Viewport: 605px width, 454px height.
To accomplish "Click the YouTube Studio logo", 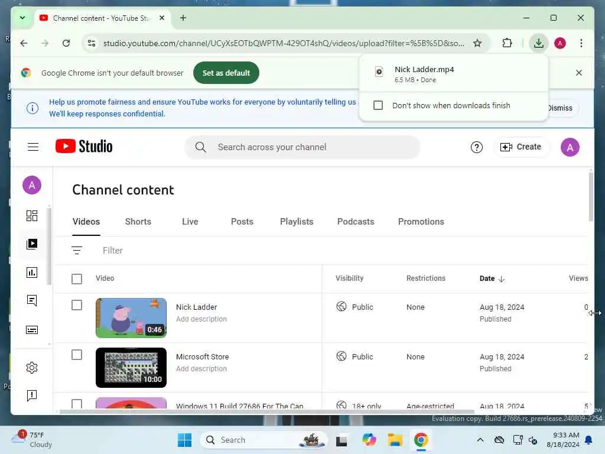I will [x=84, y=147].
